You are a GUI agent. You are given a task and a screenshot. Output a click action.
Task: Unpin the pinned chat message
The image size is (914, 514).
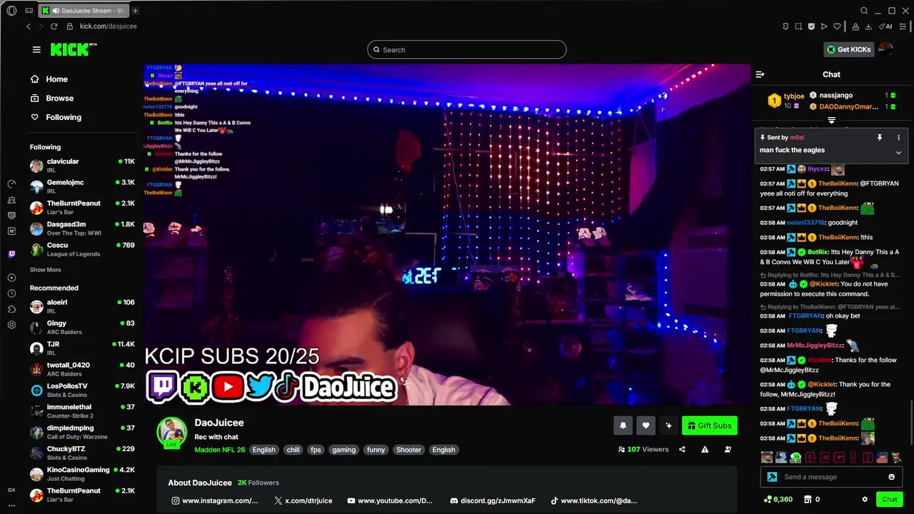click(880, 137)
